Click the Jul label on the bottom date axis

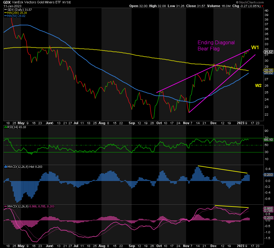click(76, 246)
